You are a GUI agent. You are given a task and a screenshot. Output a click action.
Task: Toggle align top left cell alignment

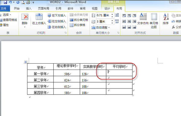124,15
